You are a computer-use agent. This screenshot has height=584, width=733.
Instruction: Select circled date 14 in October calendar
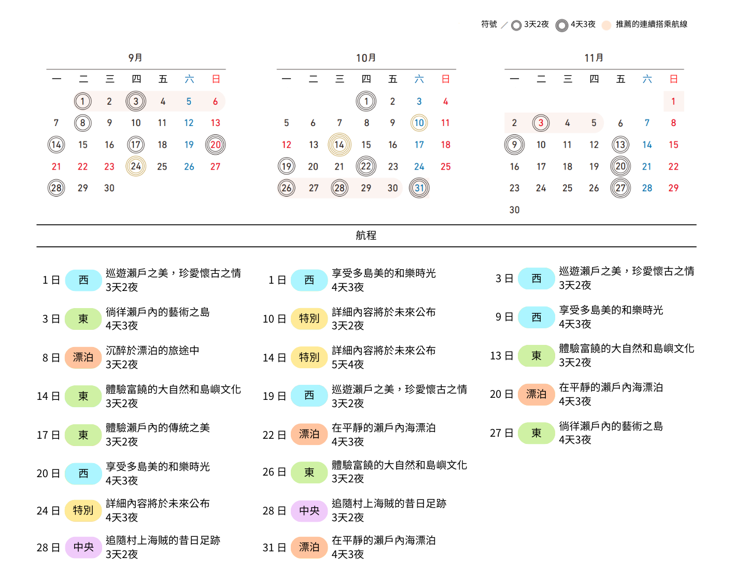(340, 145)
